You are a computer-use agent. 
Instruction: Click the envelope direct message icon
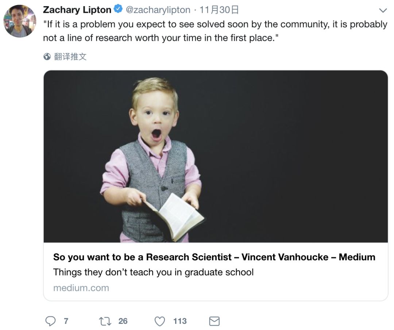coord(214,321)
